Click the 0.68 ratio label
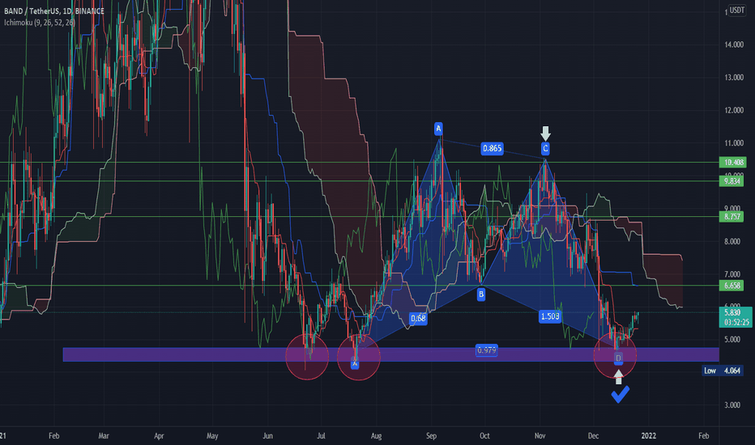Screen dimensions: 755x445 418,318
